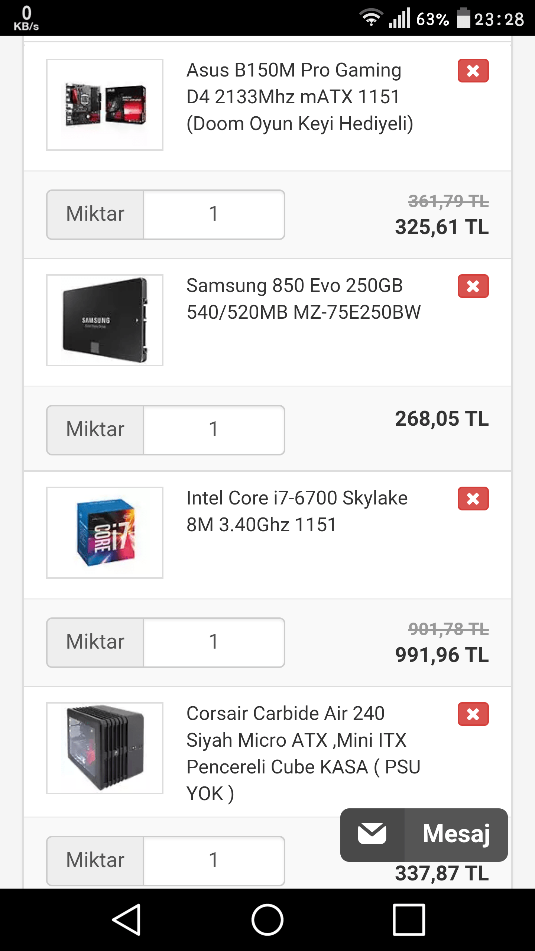The width and height of the screenshot is (535, 951).
Task: Remove Corsair Carbide Air 240 item
Action: pyautogui.click(x=473, y=714)
